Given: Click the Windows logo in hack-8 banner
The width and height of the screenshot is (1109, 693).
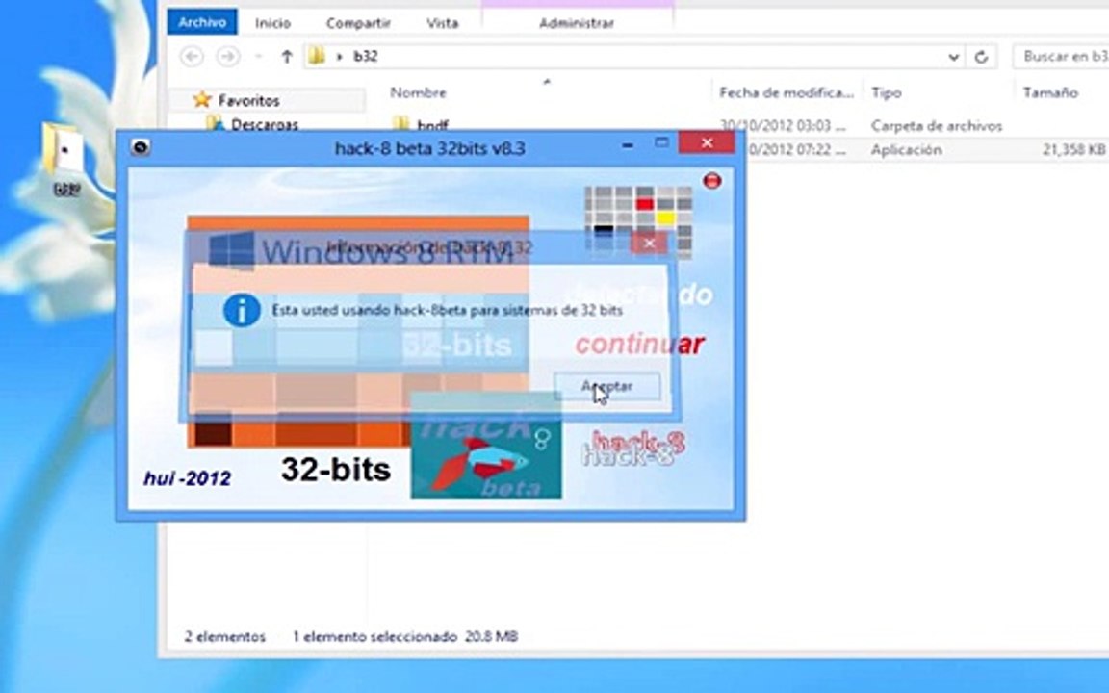Looking at the screenshot, I should pyautogui.click(x=232, y=250).
